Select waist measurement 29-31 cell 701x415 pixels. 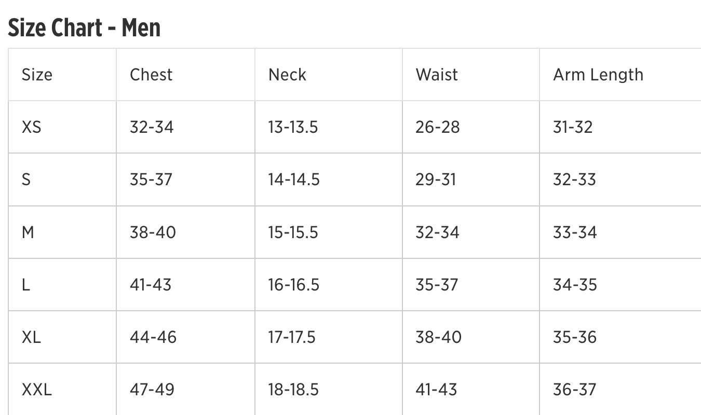pos(435,179)
